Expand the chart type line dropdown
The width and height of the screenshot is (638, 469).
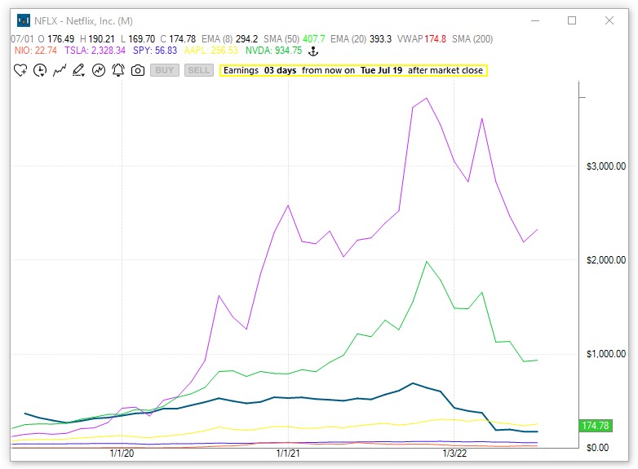tap(60, 71)
